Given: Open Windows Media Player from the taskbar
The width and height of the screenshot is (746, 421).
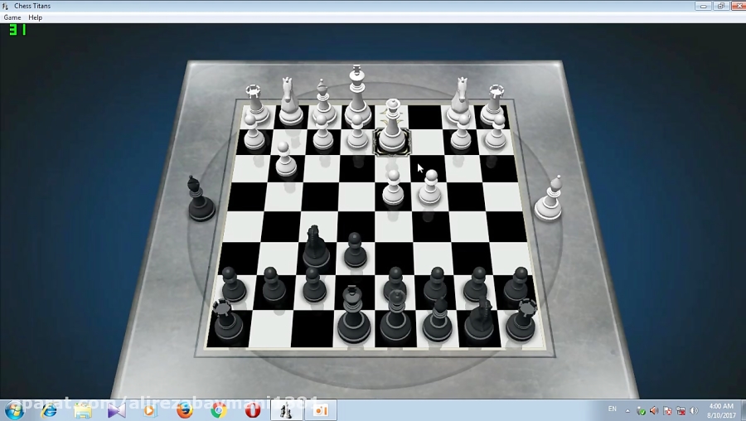Looking at the screenshot, I should [x=150, y=410].
